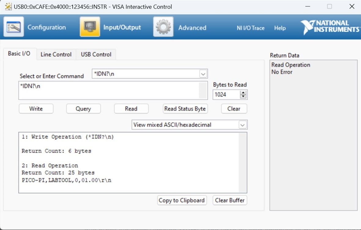The width and height of the screenshot is (361, 230).
Task: Select the Basic I/O tab
Action: tap(19, 54)
